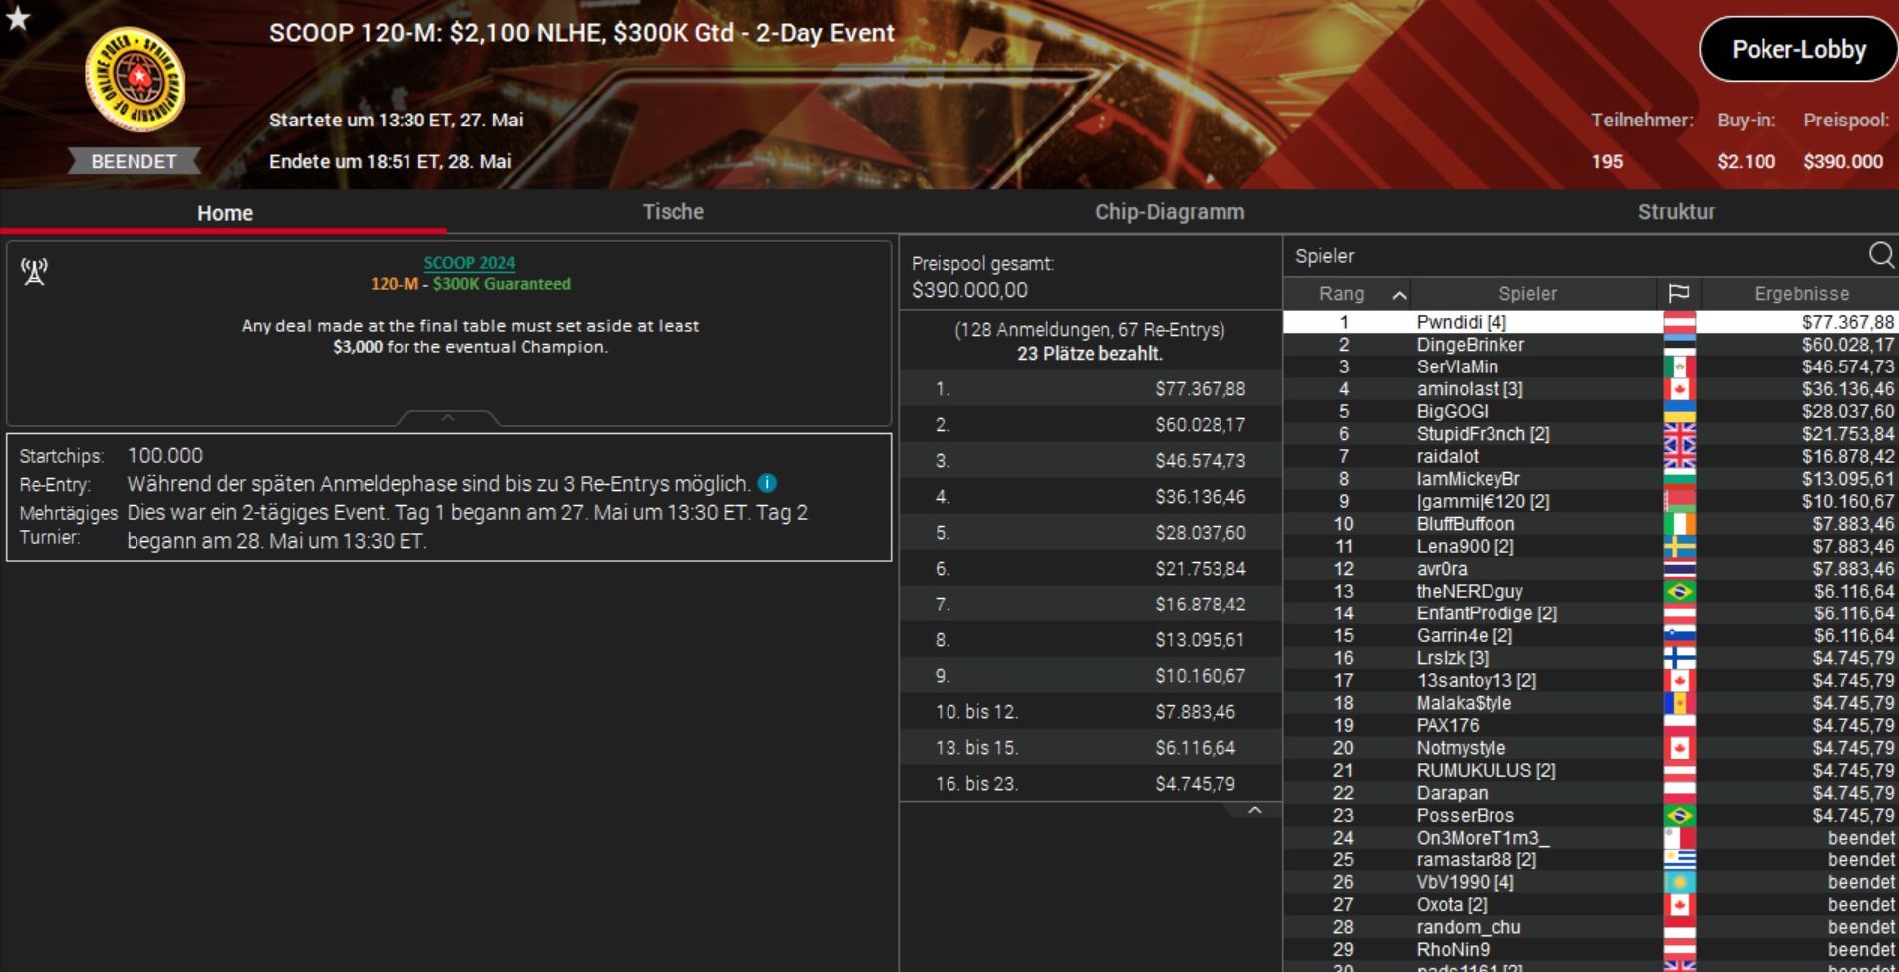Click the Re-Entry info icon
Screen dimensions: 1899x972
[767, 483]
